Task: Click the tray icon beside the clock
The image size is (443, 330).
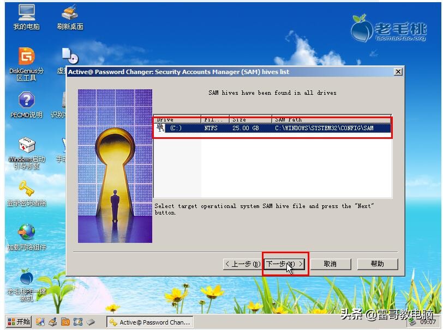Action: 412,321
